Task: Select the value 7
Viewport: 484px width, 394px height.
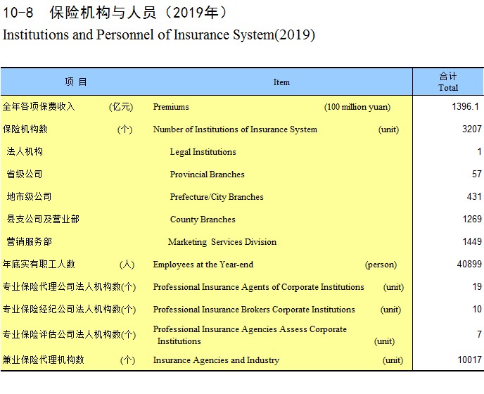Action: [479, 335]
